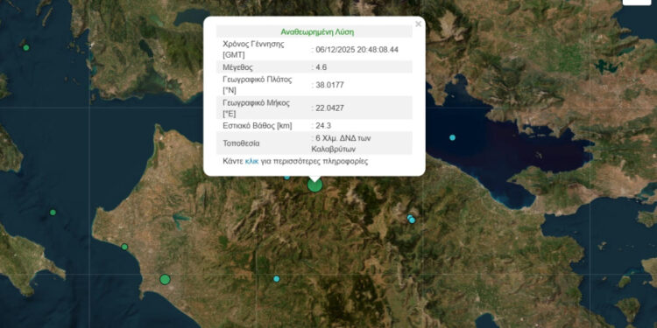Click the 'Αναθεωρημένη Λύση' heading
Screen dimensions: 657x328
pos(317,31)
